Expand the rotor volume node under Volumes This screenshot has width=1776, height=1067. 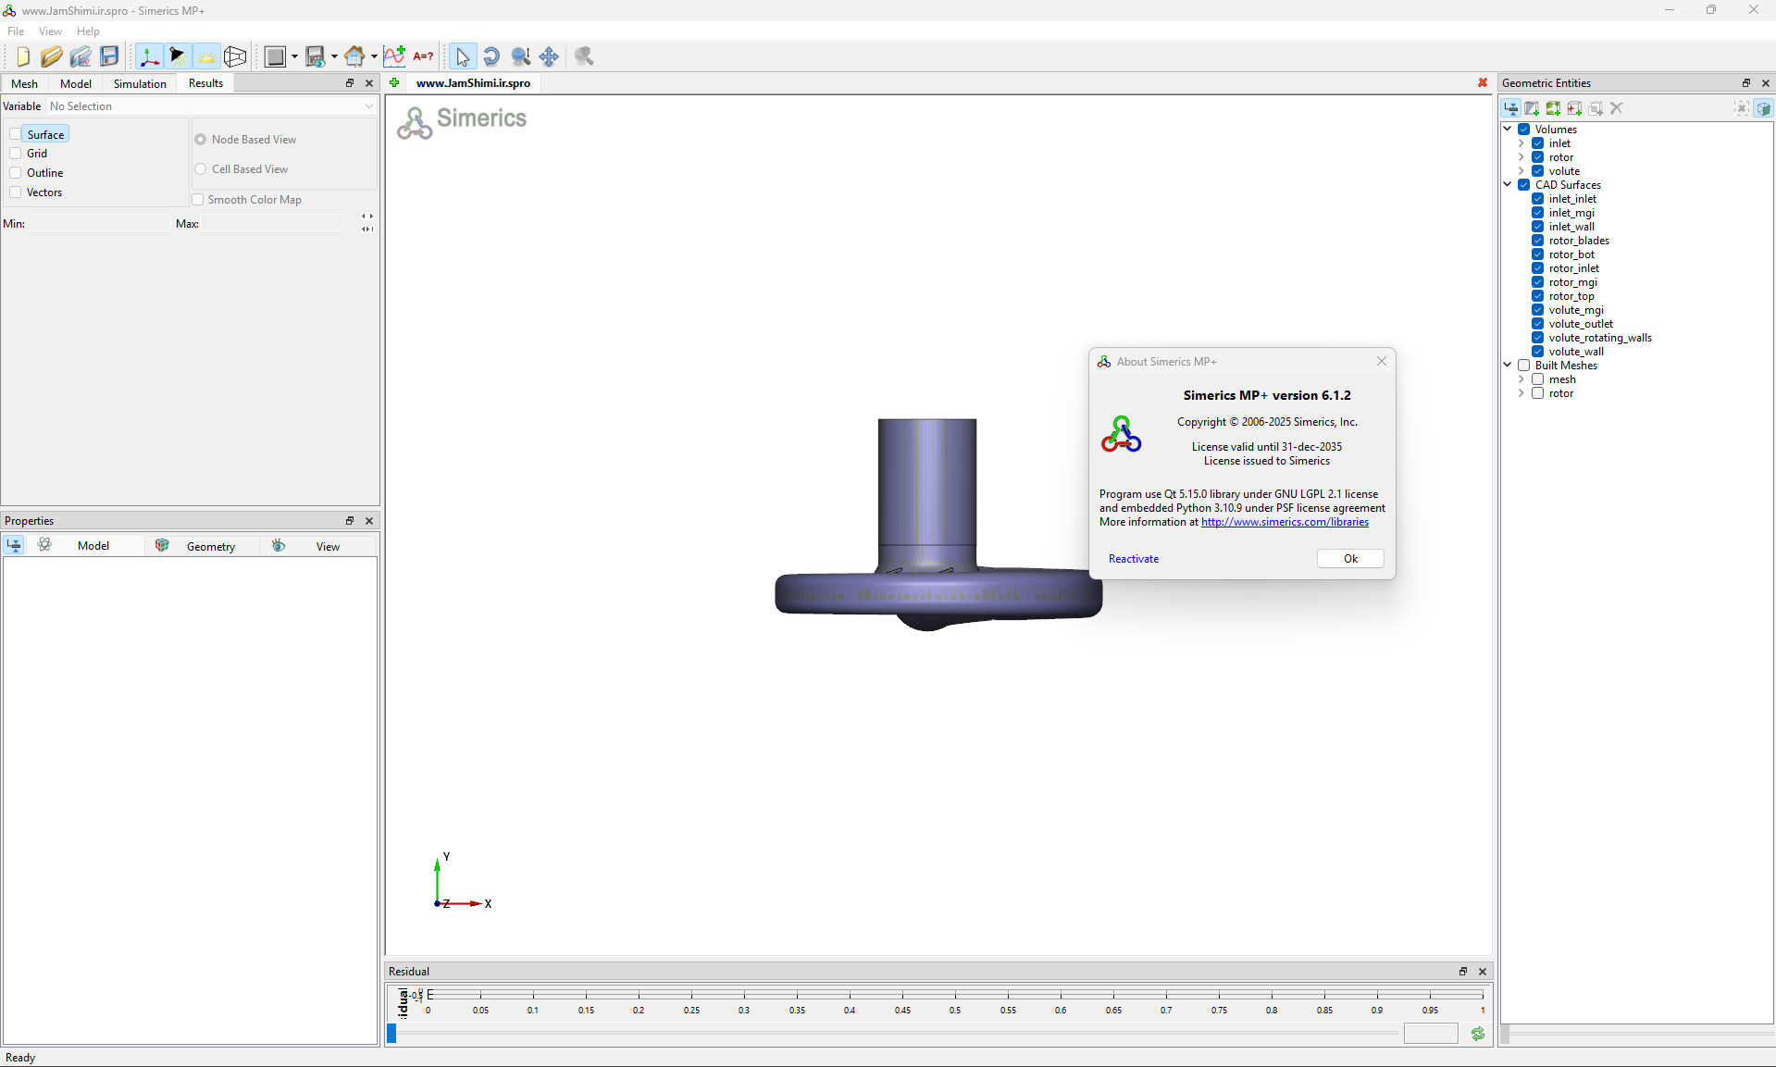1521,157
